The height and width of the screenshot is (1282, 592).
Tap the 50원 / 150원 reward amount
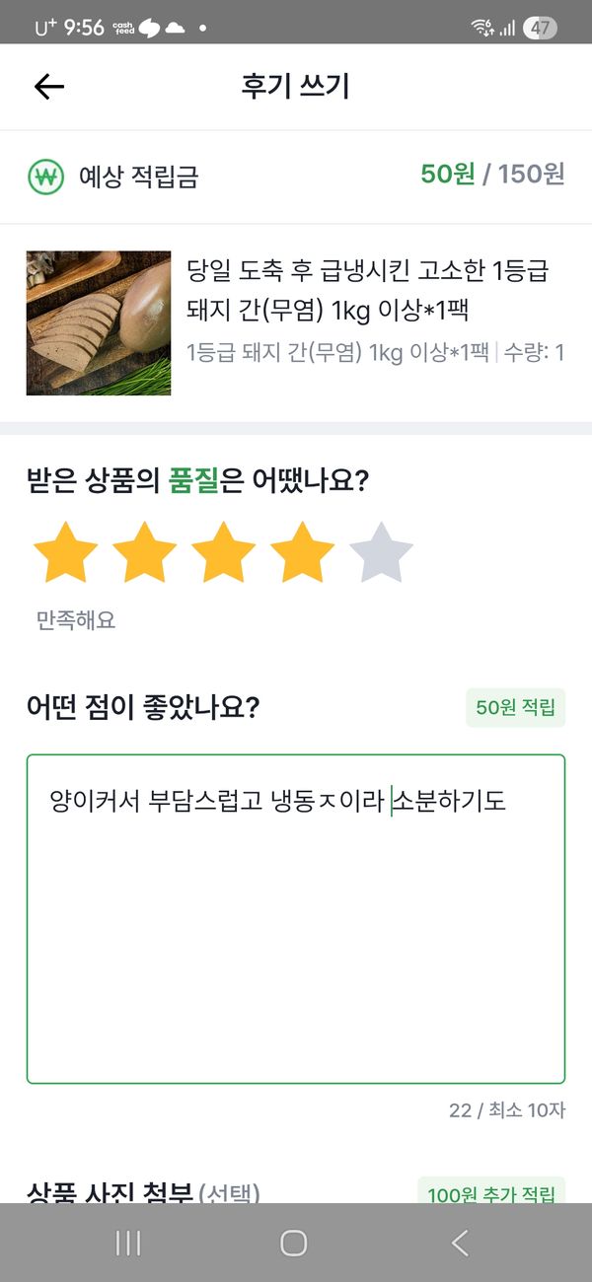(x=492, y=175)
